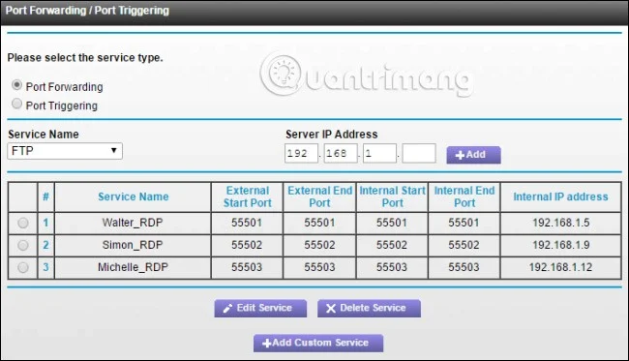
Task: Click the X icon on Delete Service
Action: [x=331, y=309]
